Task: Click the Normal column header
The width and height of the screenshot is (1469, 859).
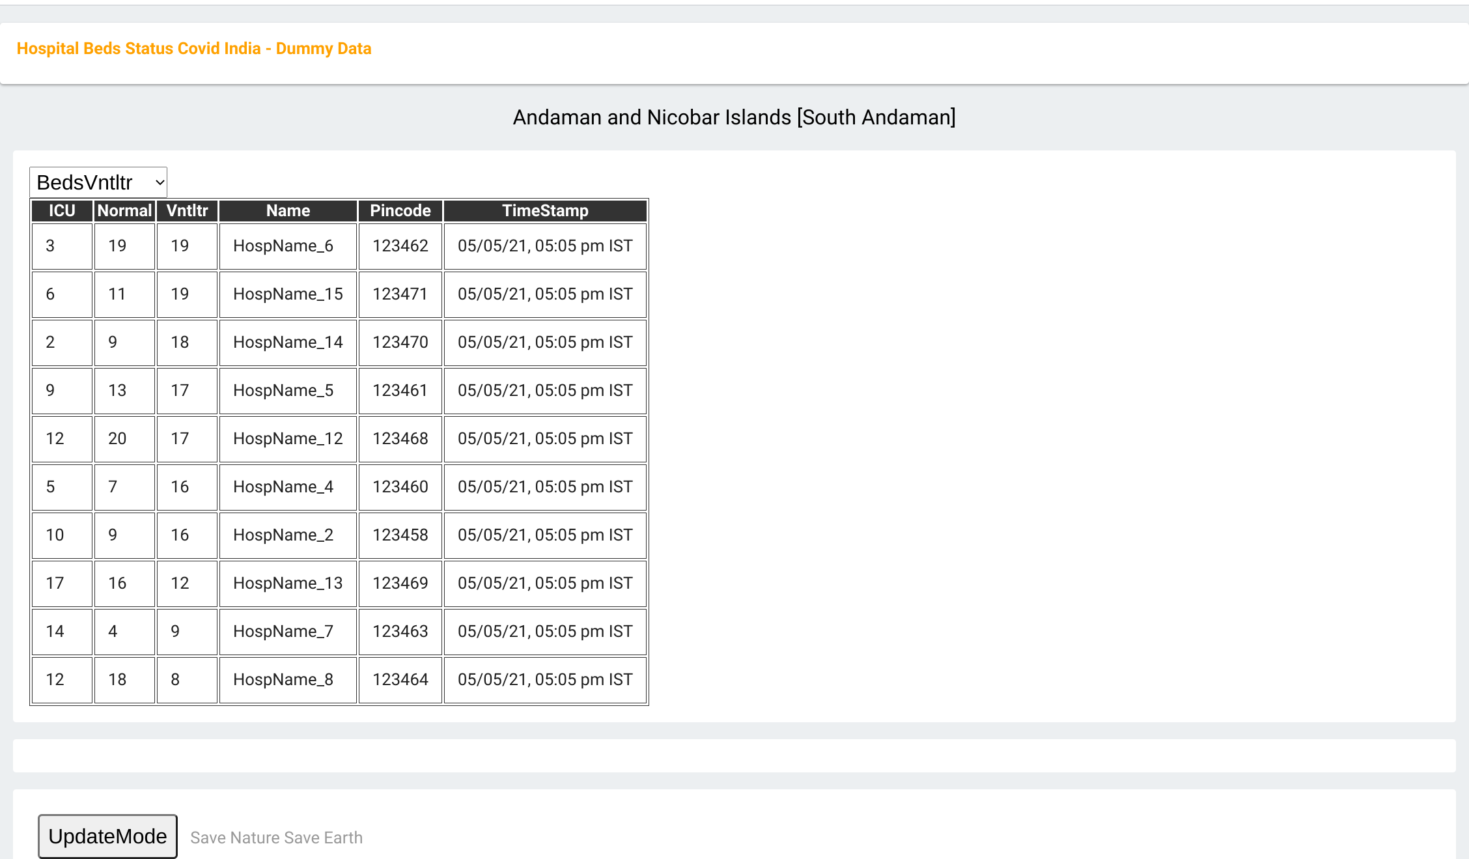Action: click(x=124, y=210)
